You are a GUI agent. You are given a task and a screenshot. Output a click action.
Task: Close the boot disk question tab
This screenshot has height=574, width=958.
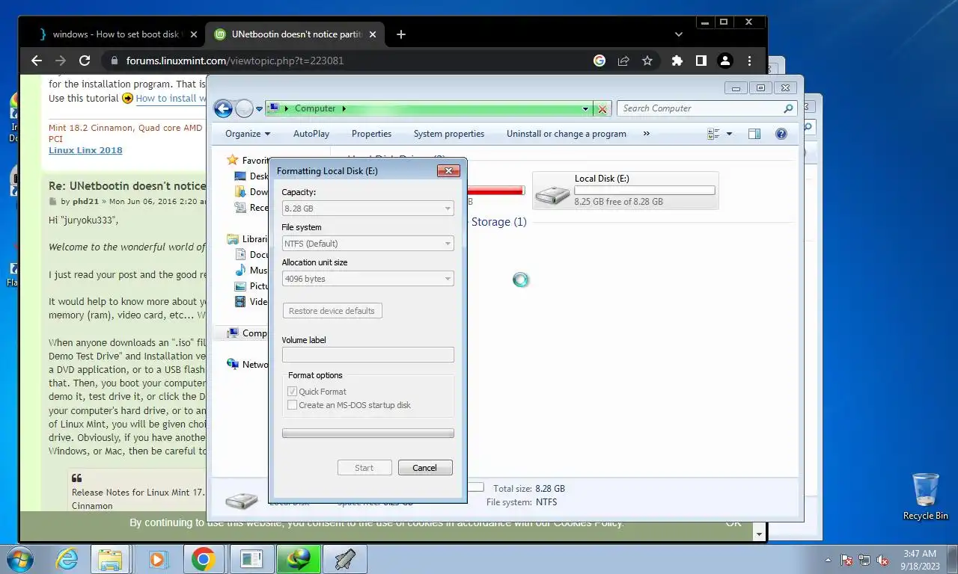point(194,34)
